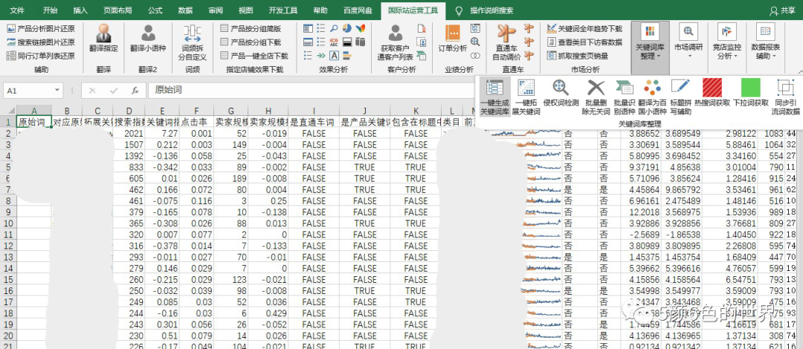Switch to the 页面布局 tab

coord(117,10)
